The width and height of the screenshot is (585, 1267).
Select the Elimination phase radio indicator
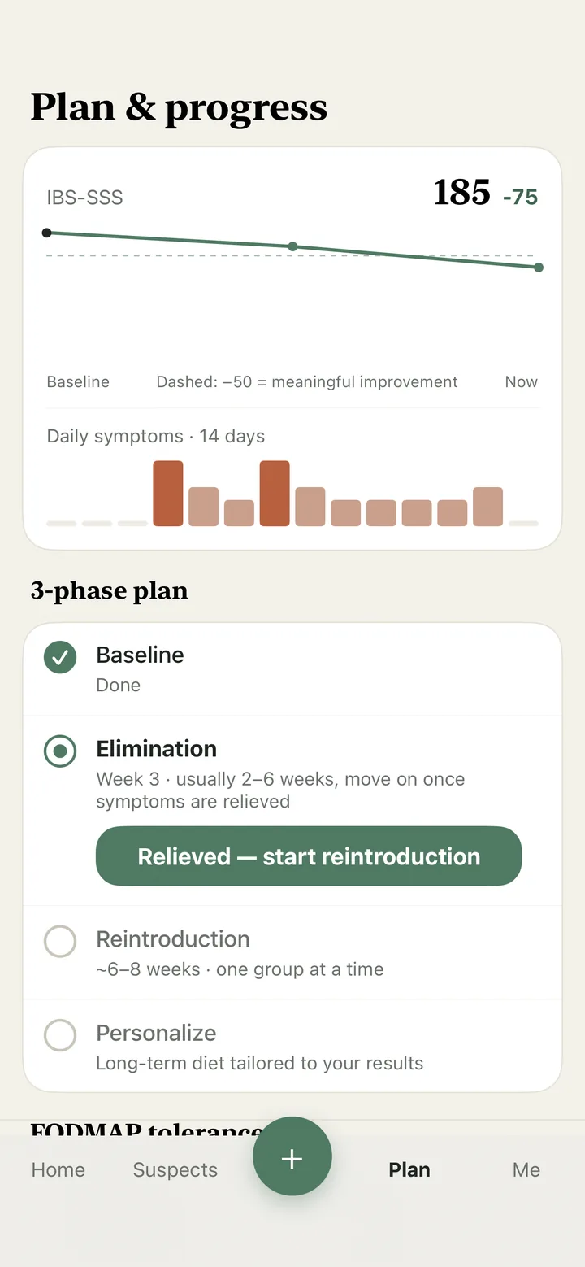60,751
